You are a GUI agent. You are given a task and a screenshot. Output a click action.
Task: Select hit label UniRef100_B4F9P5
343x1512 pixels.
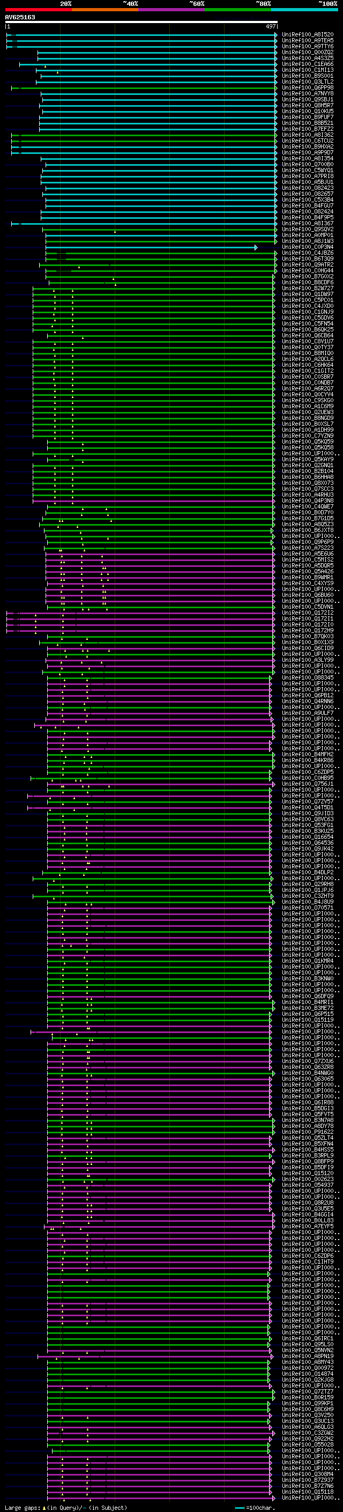308,217
